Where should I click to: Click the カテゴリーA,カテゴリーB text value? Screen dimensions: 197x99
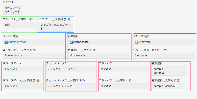point(55,27)
